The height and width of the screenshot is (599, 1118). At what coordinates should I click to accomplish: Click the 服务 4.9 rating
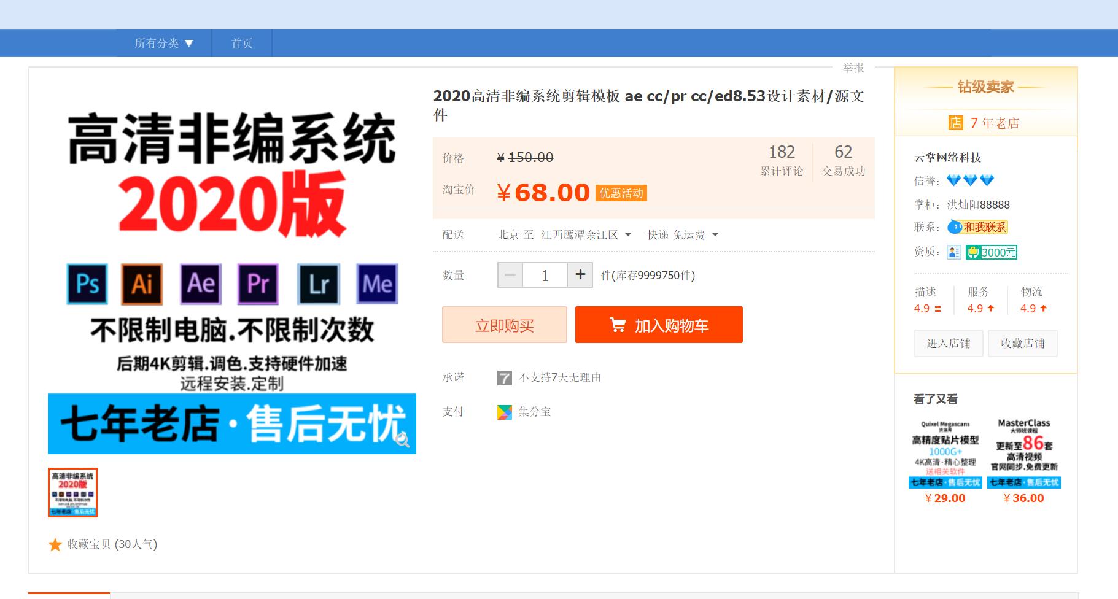(x=980, y=300)
